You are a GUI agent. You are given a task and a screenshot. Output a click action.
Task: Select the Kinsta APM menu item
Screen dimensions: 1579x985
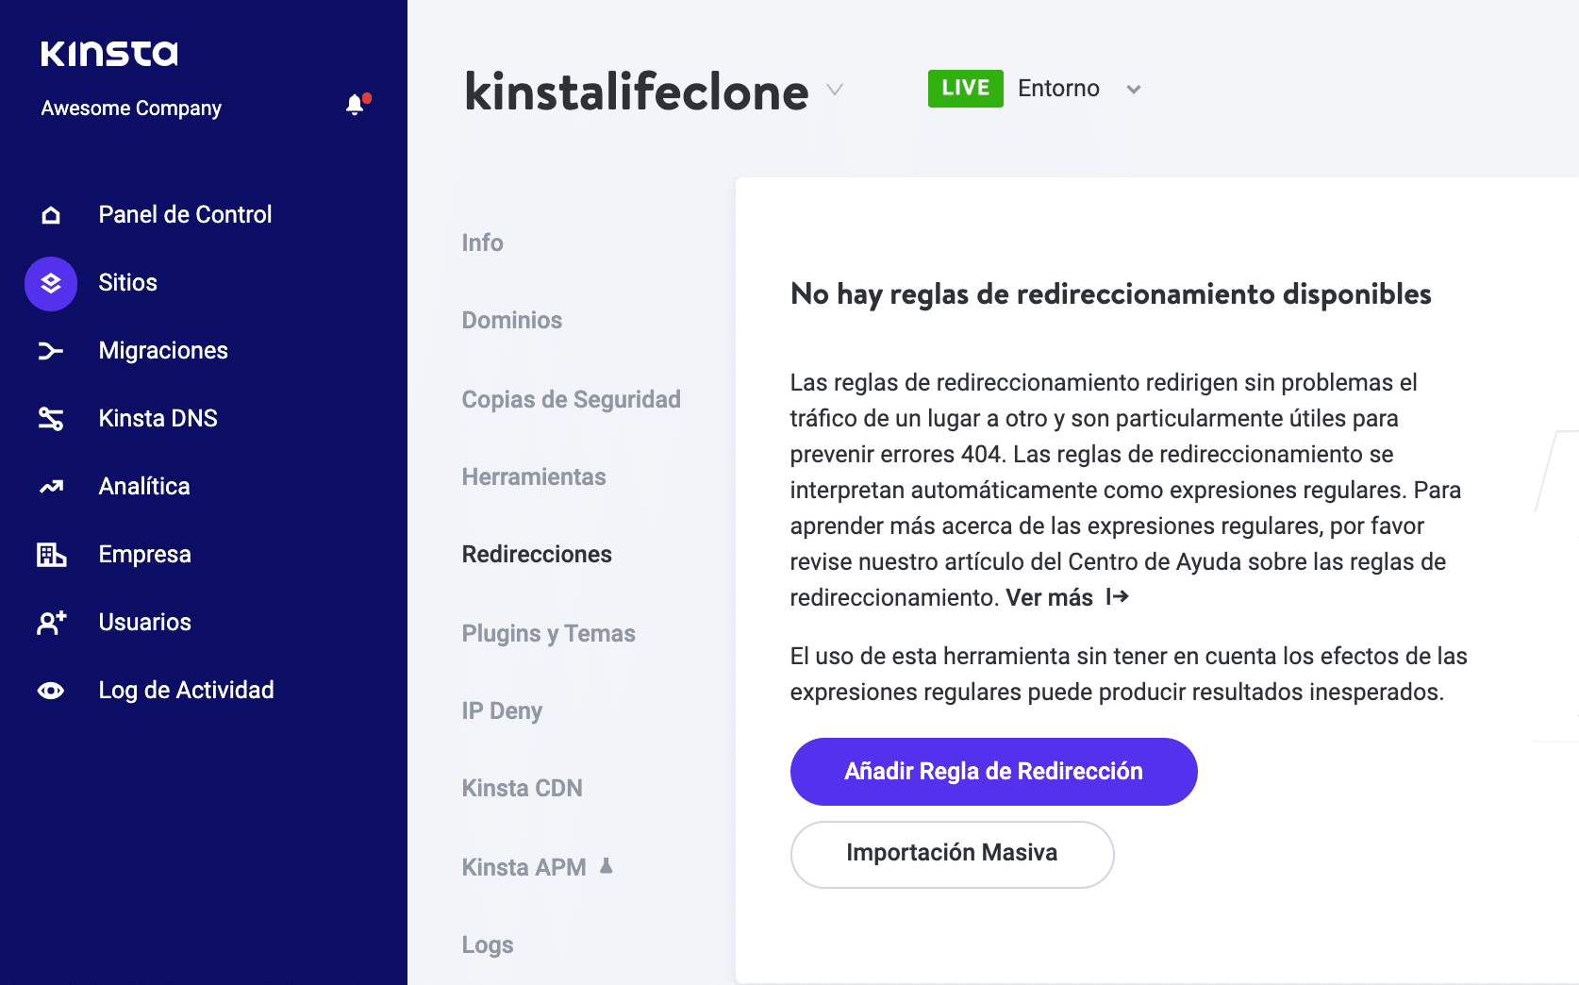[524, 867]
